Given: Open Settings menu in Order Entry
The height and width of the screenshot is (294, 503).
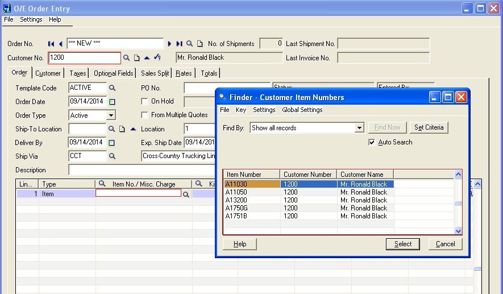Looking at the screenshot, I should pos(31,19).
